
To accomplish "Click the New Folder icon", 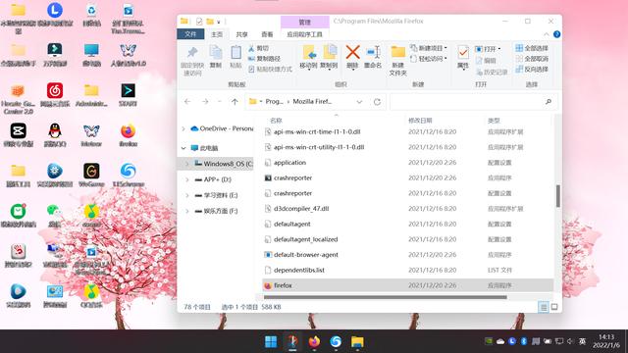I will (x=398, y=52).
